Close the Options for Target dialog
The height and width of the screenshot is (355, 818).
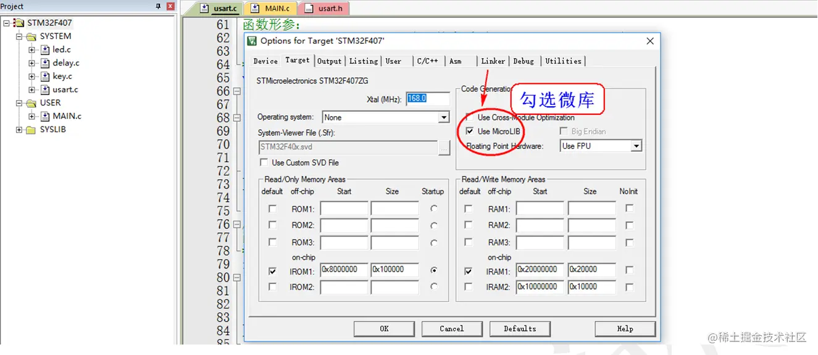(649, 41)
